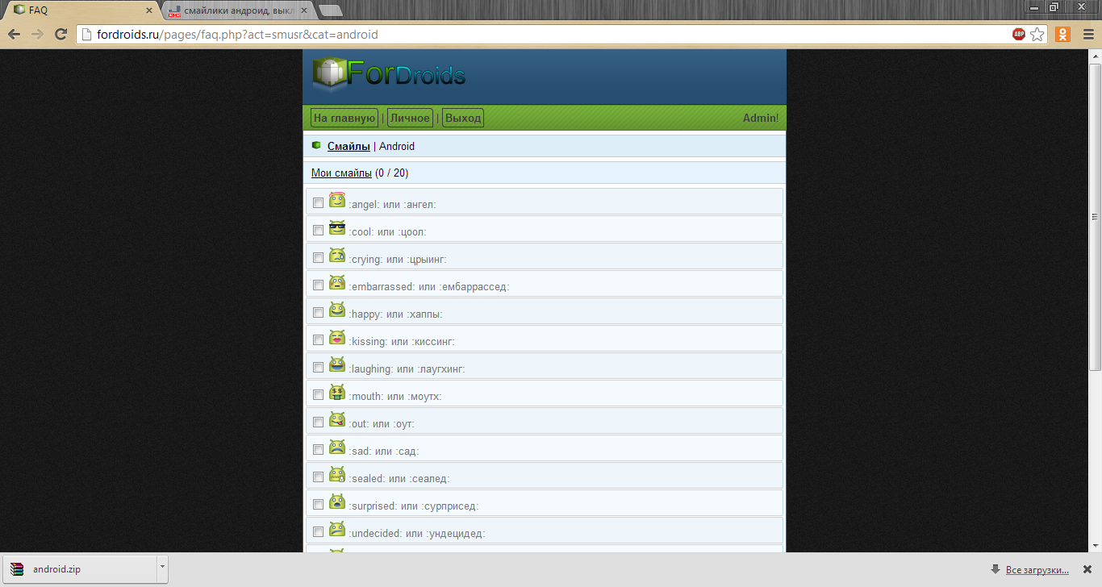The image size is (1102, 587).
Task: Click the sad smiley icon
Action: click(x=337, y=448)
